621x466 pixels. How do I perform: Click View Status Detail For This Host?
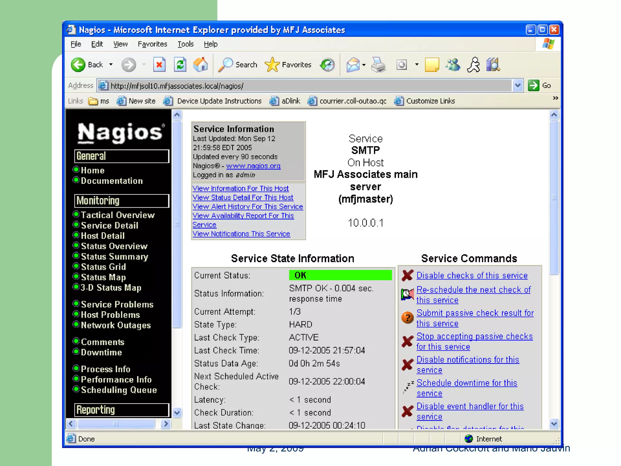(243, 198)
